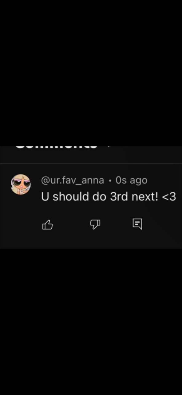182x395 pixels.
Task: Tap the thumbs-up outline icon
Action: 47,224
